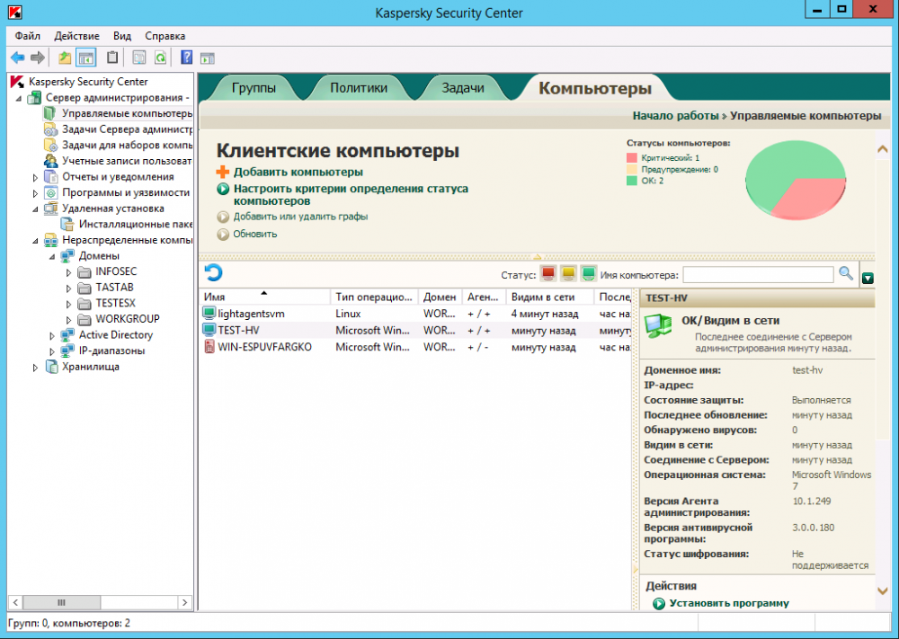The image size is (899, 639).
Task: Click scroll-down arrow of the right panel
Action: (883, 590)
